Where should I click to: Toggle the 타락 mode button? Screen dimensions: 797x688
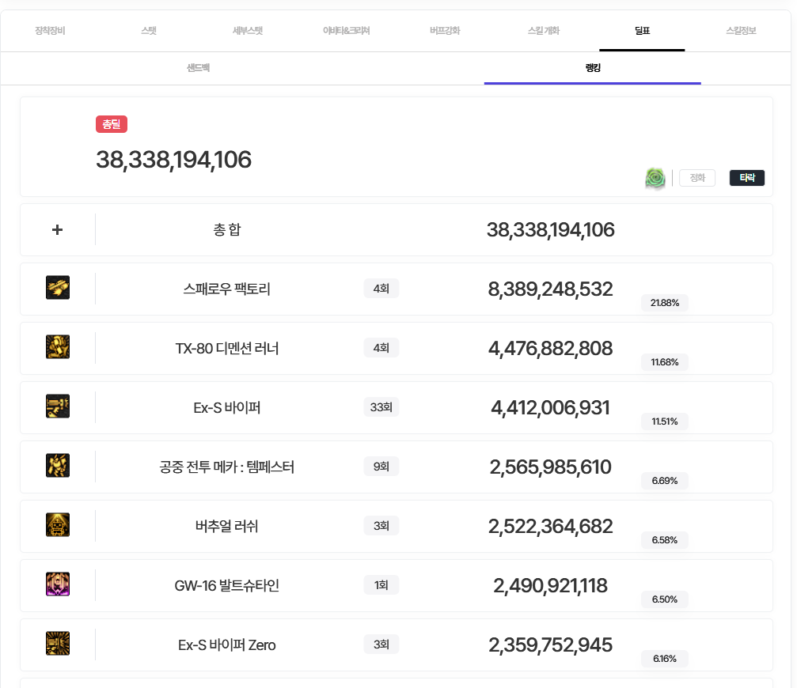(746, 178)
